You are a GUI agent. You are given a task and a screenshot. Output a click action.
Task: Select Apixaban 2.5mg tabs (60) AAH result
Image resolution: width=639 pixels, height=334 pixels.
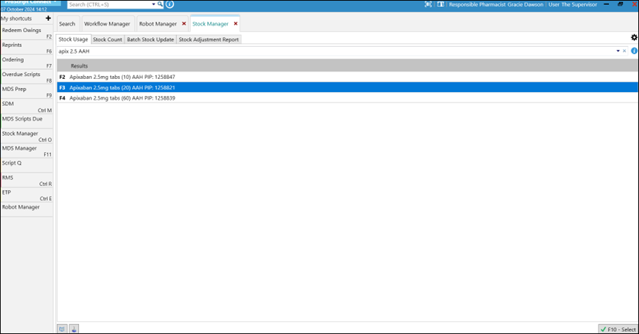(347, 98)
